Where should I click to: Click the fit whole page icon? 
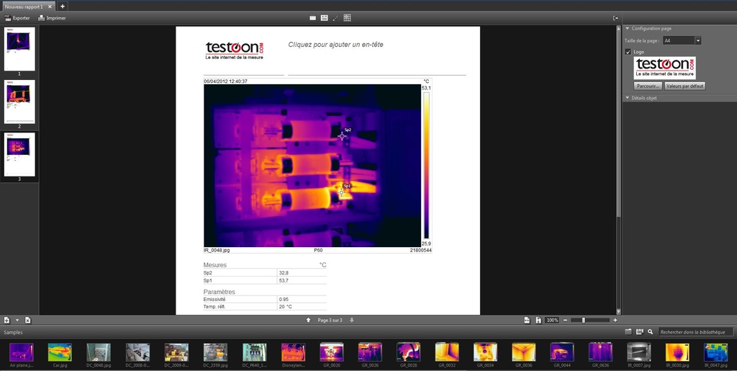[x=538, y=321]
